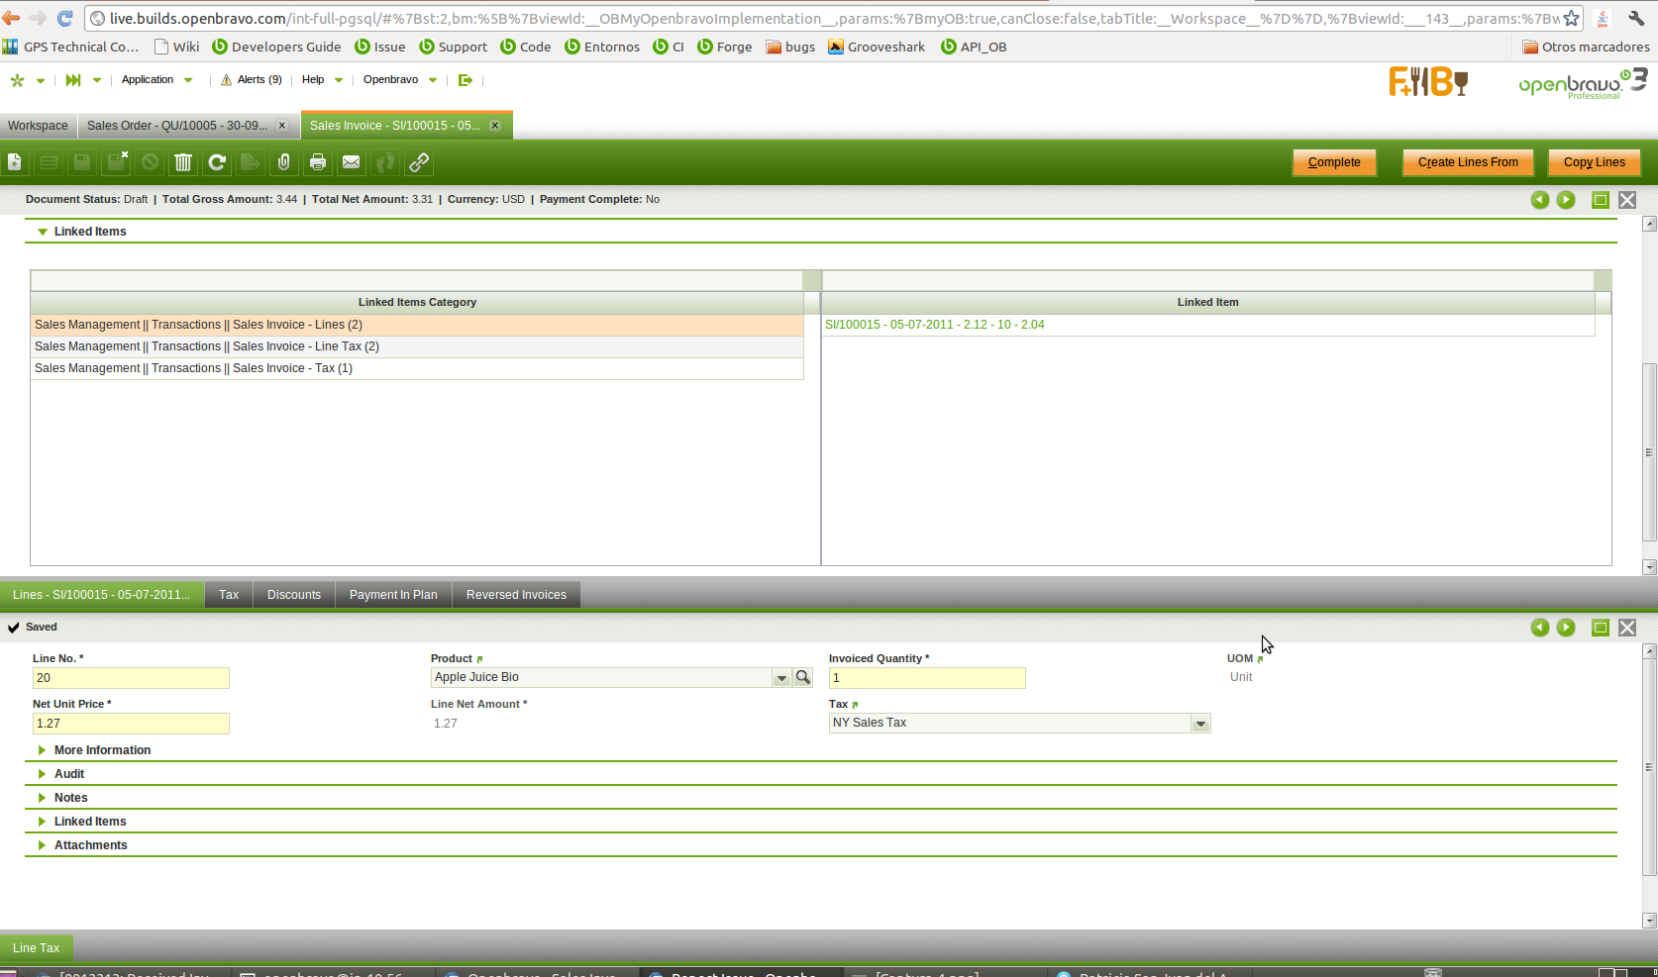
Task: Open the Sales Order QU/10005 tab
Action: 176,126
